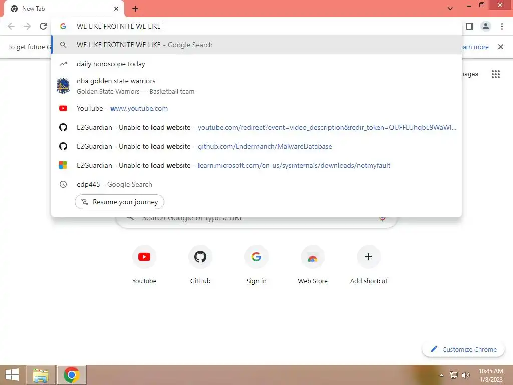
Task: Choose the YouTube www.youtube.com suggestion
Action: pos(256,108)
